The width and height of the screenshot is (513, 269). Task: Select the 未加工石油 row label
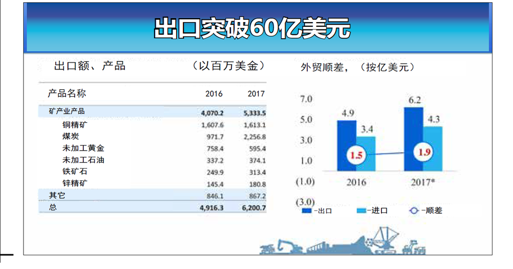tap(83, 160)
